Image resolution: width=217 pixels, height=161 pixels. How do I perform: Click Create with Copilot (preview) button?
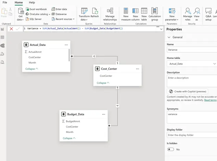click(188, 91)
